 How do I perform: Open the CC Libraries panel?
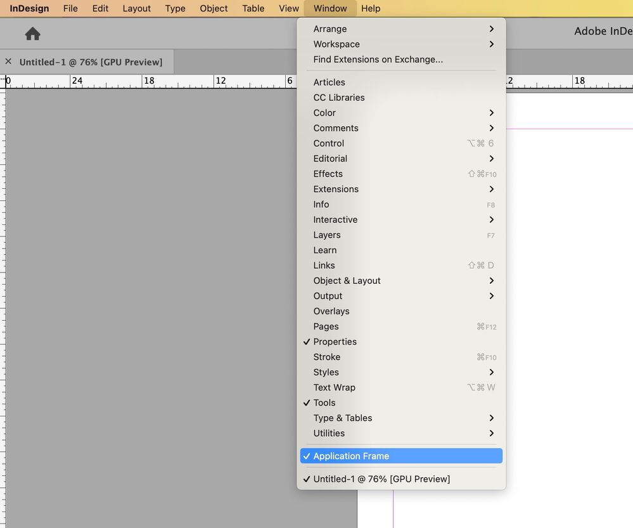pos(401,98)
